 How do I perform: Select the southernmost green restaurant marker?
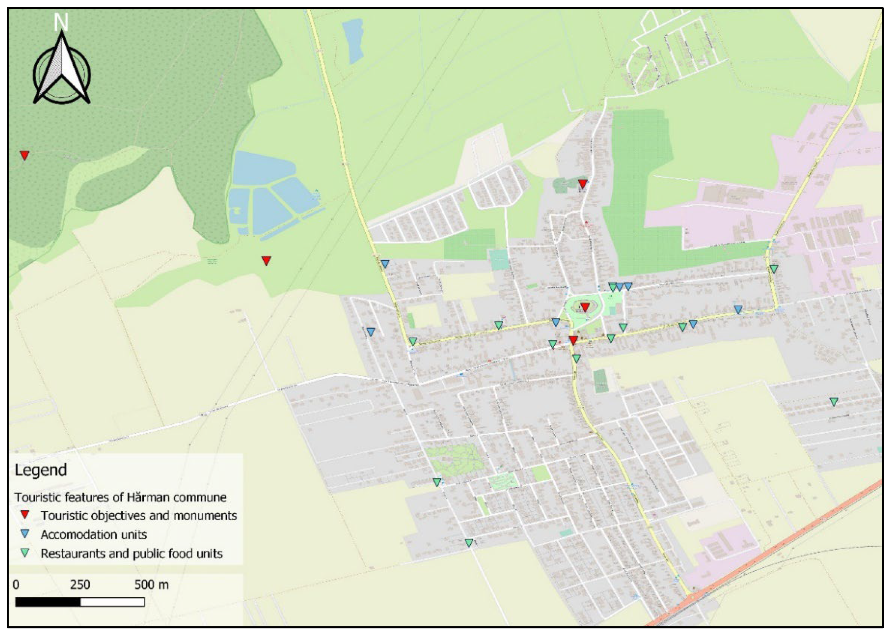(469, 543)
